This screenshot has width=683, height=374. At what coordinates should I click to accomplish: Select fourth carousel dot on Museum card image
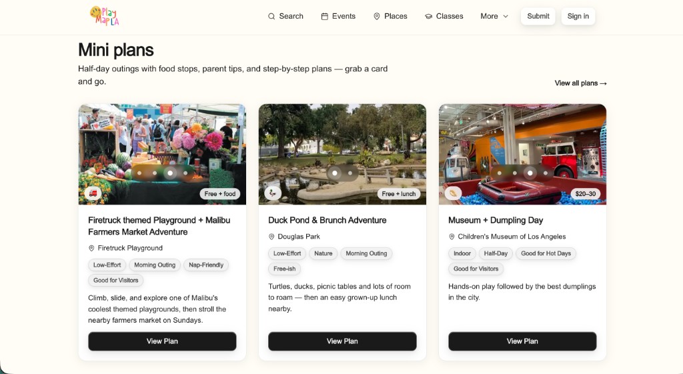coord(546,173)
